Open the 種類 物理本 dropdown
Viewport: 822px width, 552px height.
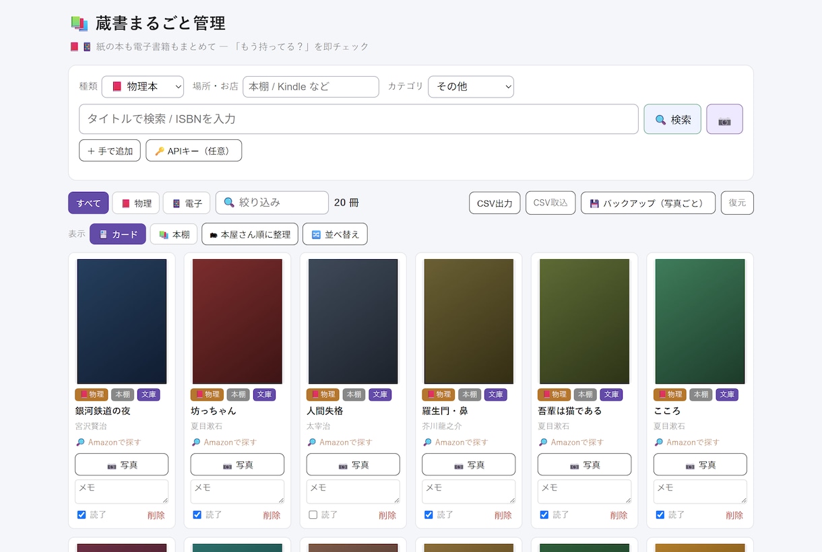pyautogui.click(x=143, y=87)
